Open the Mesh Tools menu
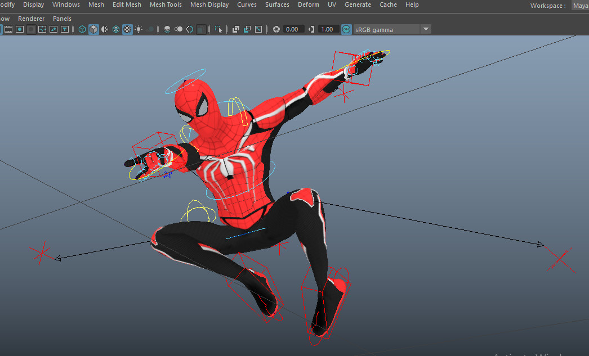 coord(166,4)
